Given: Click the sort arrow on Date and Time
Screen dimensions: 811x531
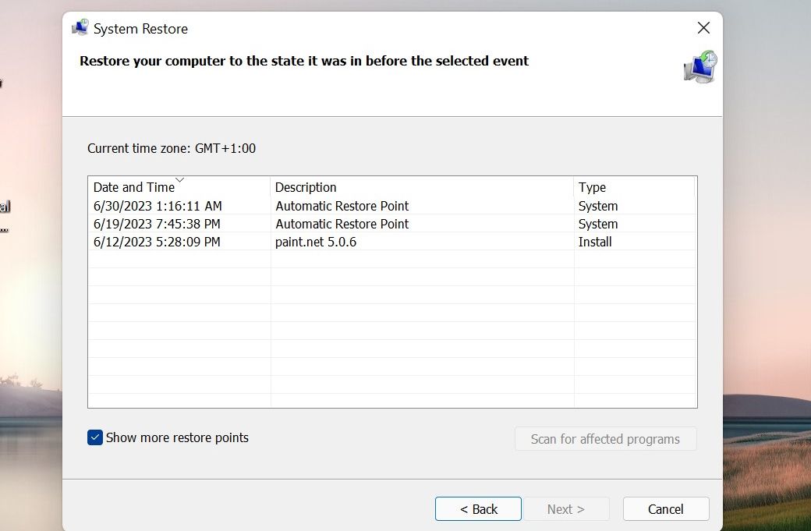Looking at the screenshot, I should click(x=180, y=180).
